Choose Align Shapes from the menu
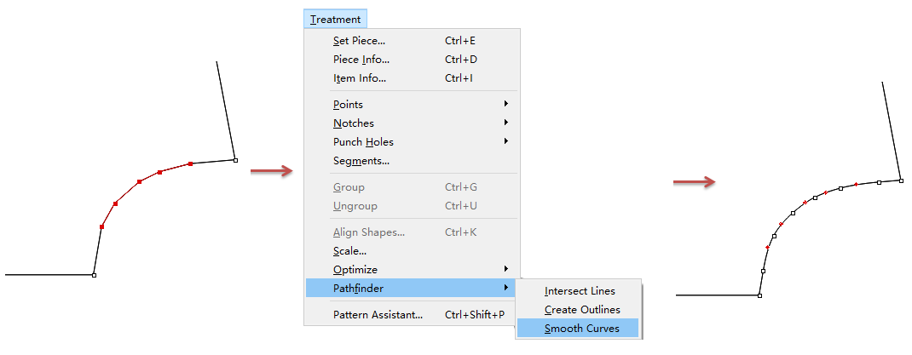 pos(368,232)
